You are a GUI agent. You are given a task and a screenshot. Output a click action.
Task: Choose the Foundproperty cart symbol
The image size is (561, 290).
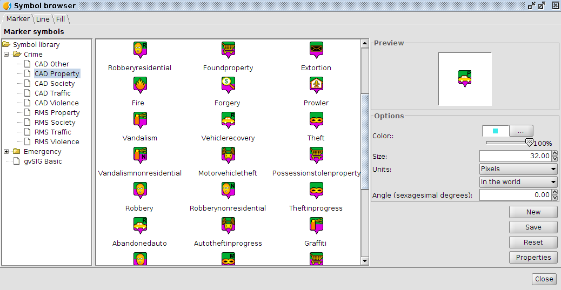[228, 50]
